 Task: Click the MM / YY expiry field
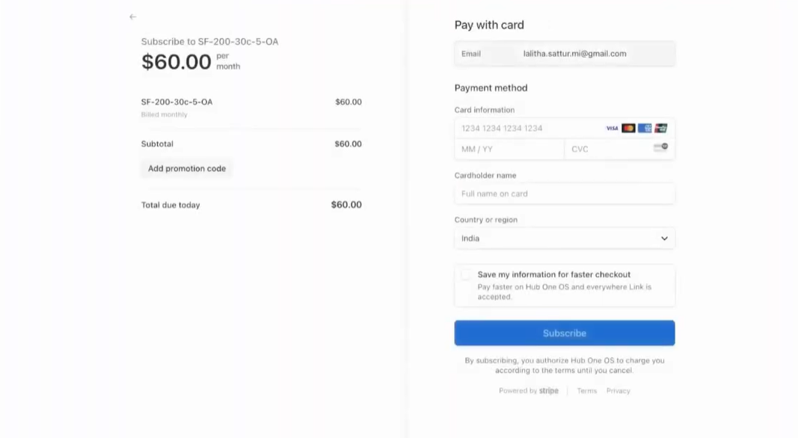pyautogui.click(x=509, y=149)
